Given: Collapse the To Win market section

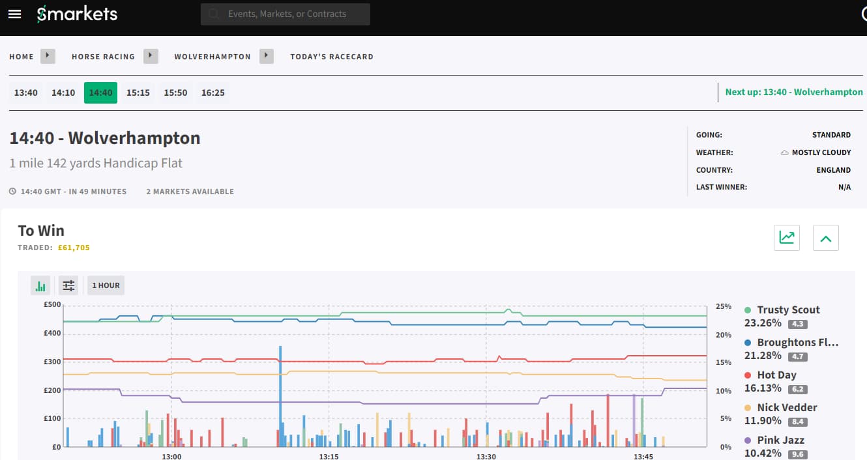Looking at the screenshot, I should tap(825, 238).
